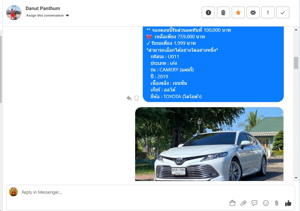This screenshot has width=300, height=211.
Task: Click Danut Panthum profile picture
Action: pos(14,12)
